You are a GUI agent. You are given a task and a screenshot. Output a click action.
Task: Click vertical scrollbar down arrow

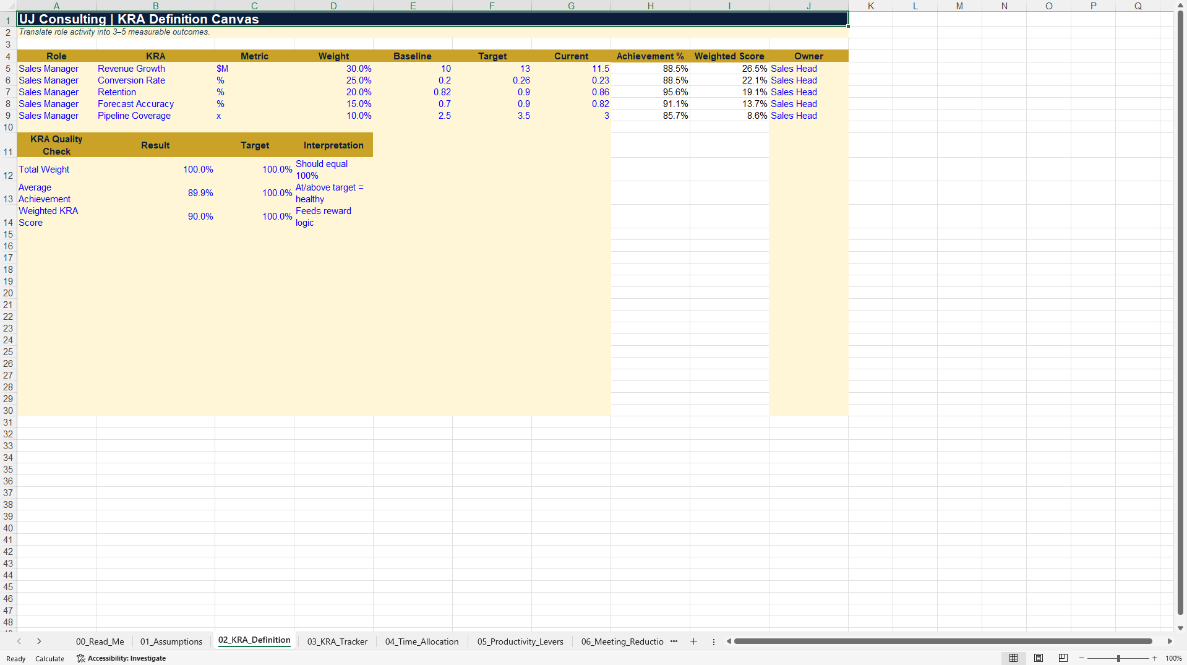[1180, 627]
